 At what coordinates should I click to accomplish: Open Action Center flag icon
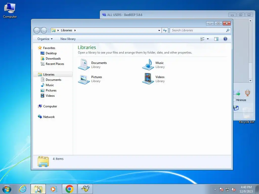(221, 189)
